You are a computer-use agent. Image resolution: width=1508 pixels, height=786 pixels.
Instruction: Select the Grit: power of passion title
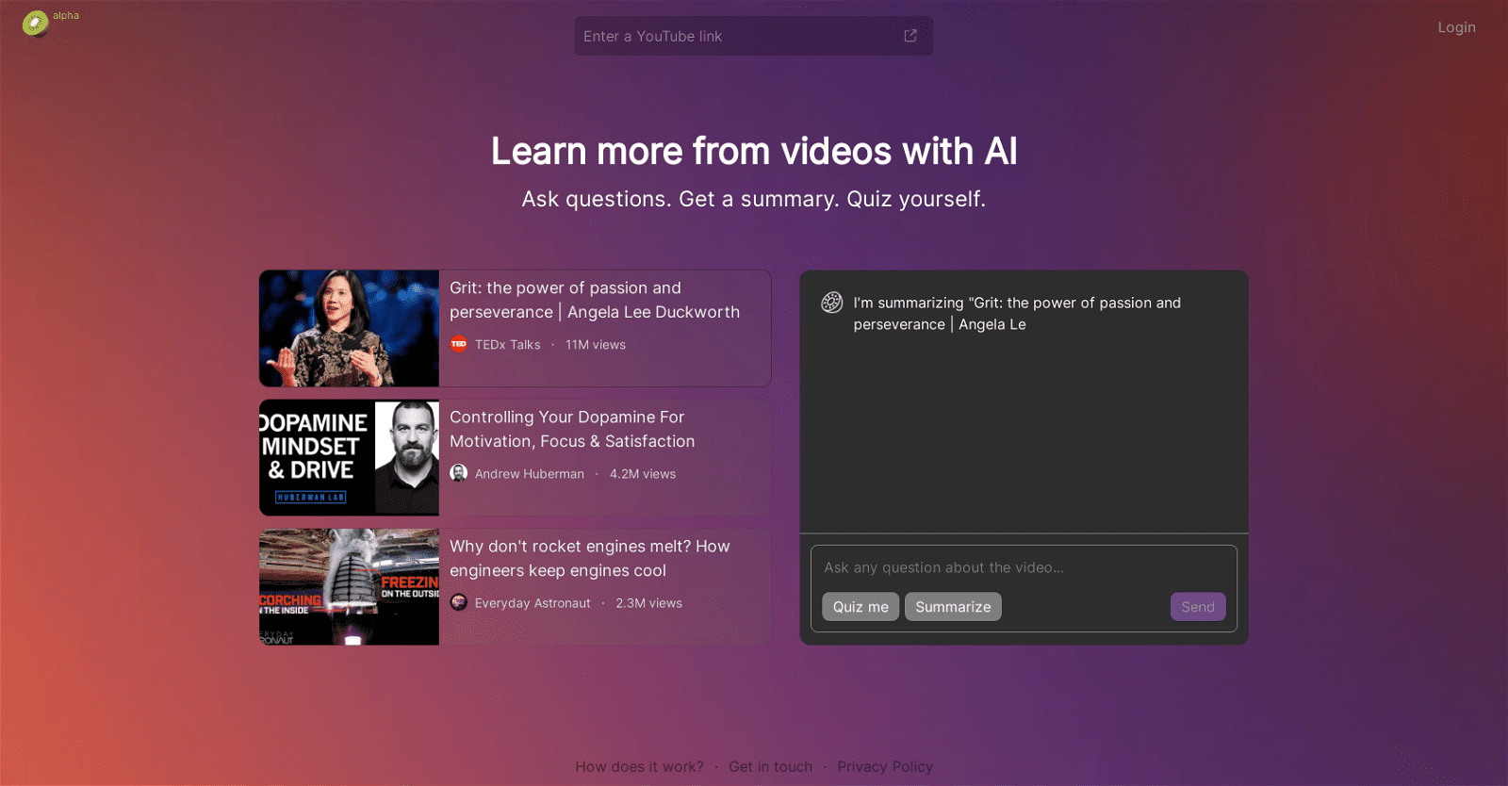click(594, 300)
